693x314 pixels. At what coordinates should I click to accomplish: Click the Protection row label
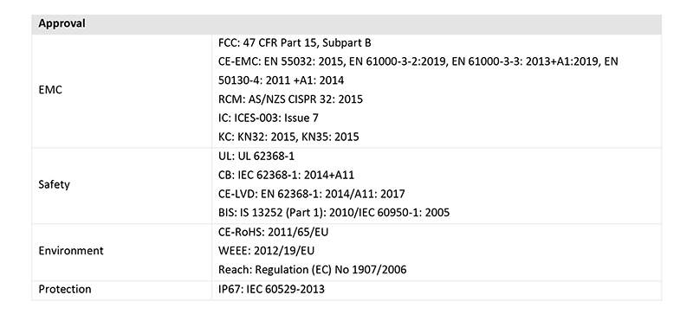pyautogui.click(x=64, y=289)
